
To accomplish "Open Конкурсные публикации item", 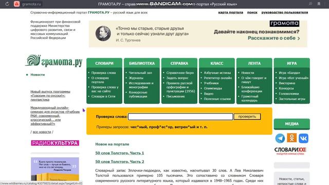I will [x=138, y=95].
